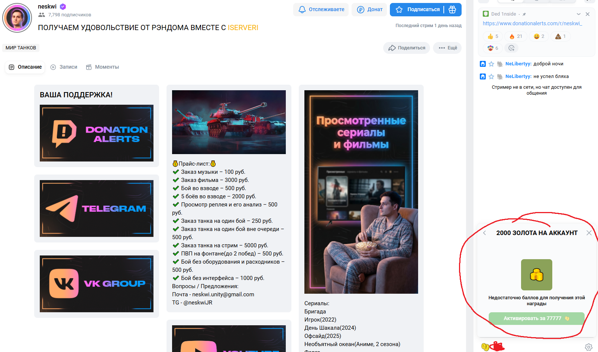Open the neskwi channel avatar

pyautogui.click(x=17, y=18)
